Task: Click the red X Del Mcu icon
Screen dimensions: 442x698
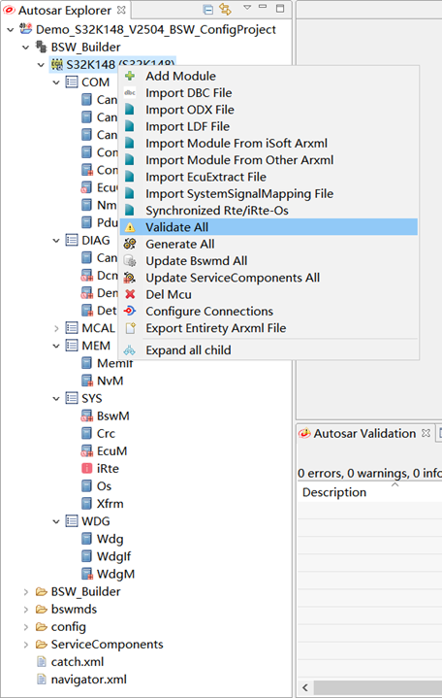Action: 130,294
